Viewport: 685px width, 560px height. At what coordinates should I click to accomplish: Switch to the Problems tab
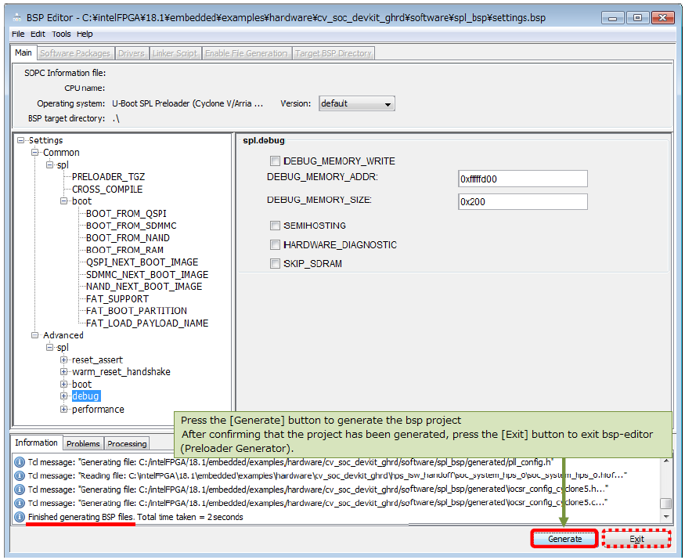tap(83, 443)
